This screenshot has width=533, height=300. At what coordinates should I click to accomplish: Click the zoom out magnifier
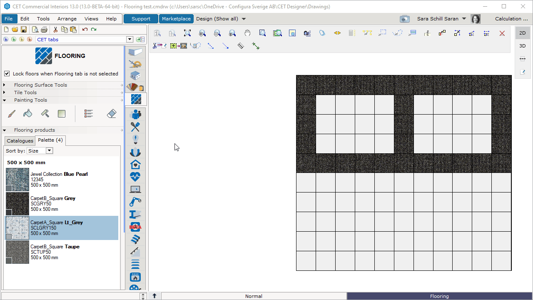click(x=217, y=33)
